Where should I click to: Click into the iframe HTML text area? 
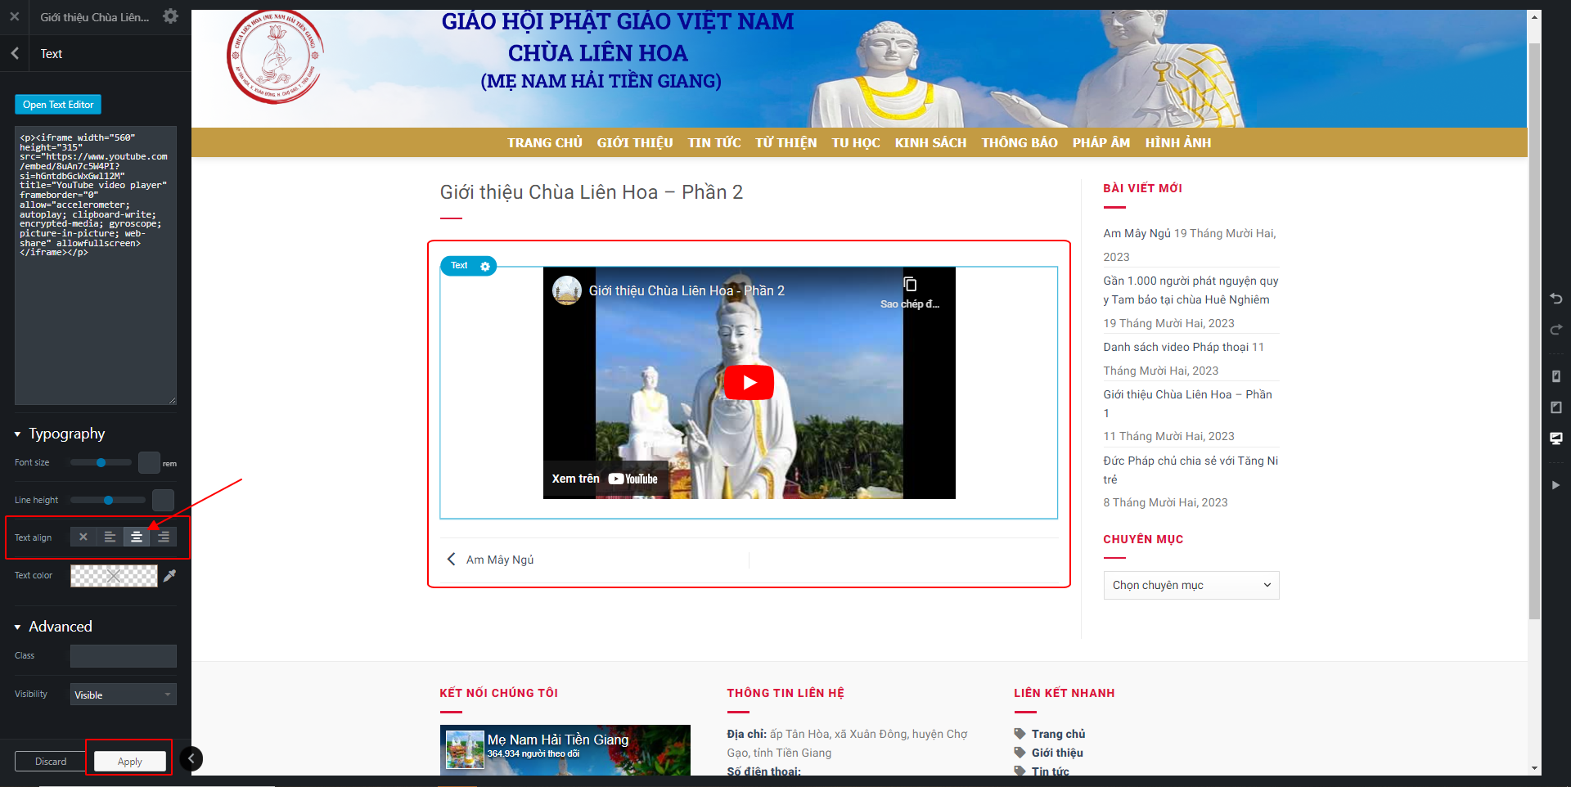click(x=96, y=265)
